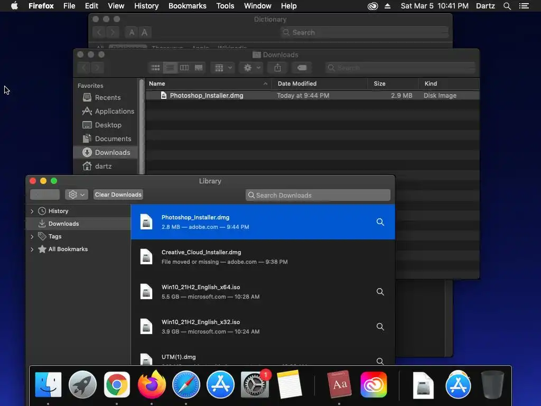
Task: Open the App Store Dock icon beside Safari
Action: click(x=220, y=384)
